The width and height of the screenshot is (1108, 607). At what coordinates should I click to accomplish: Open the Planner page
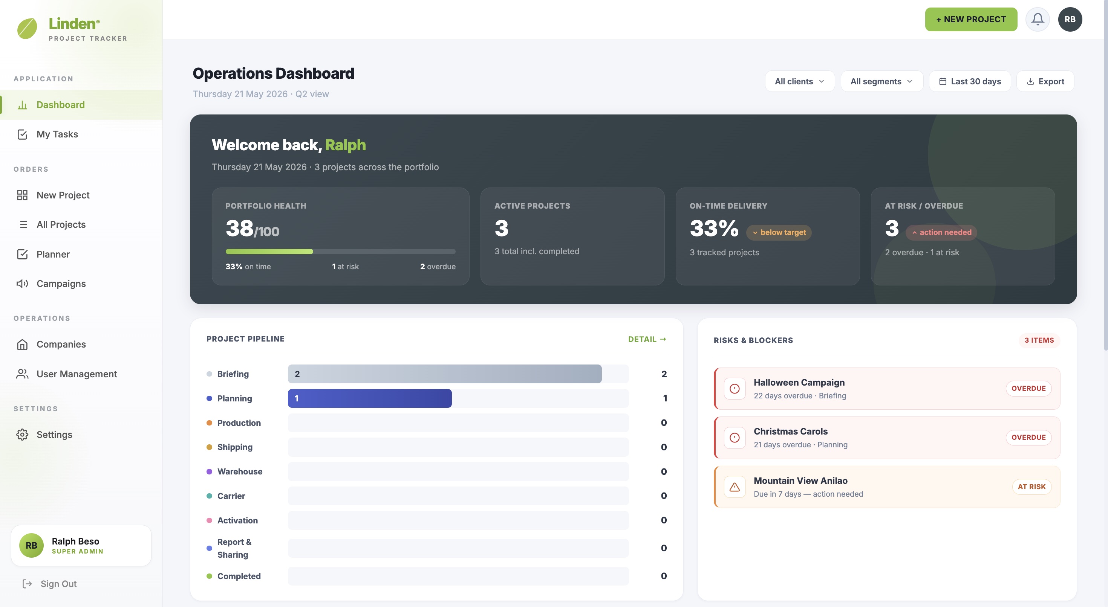81,254
